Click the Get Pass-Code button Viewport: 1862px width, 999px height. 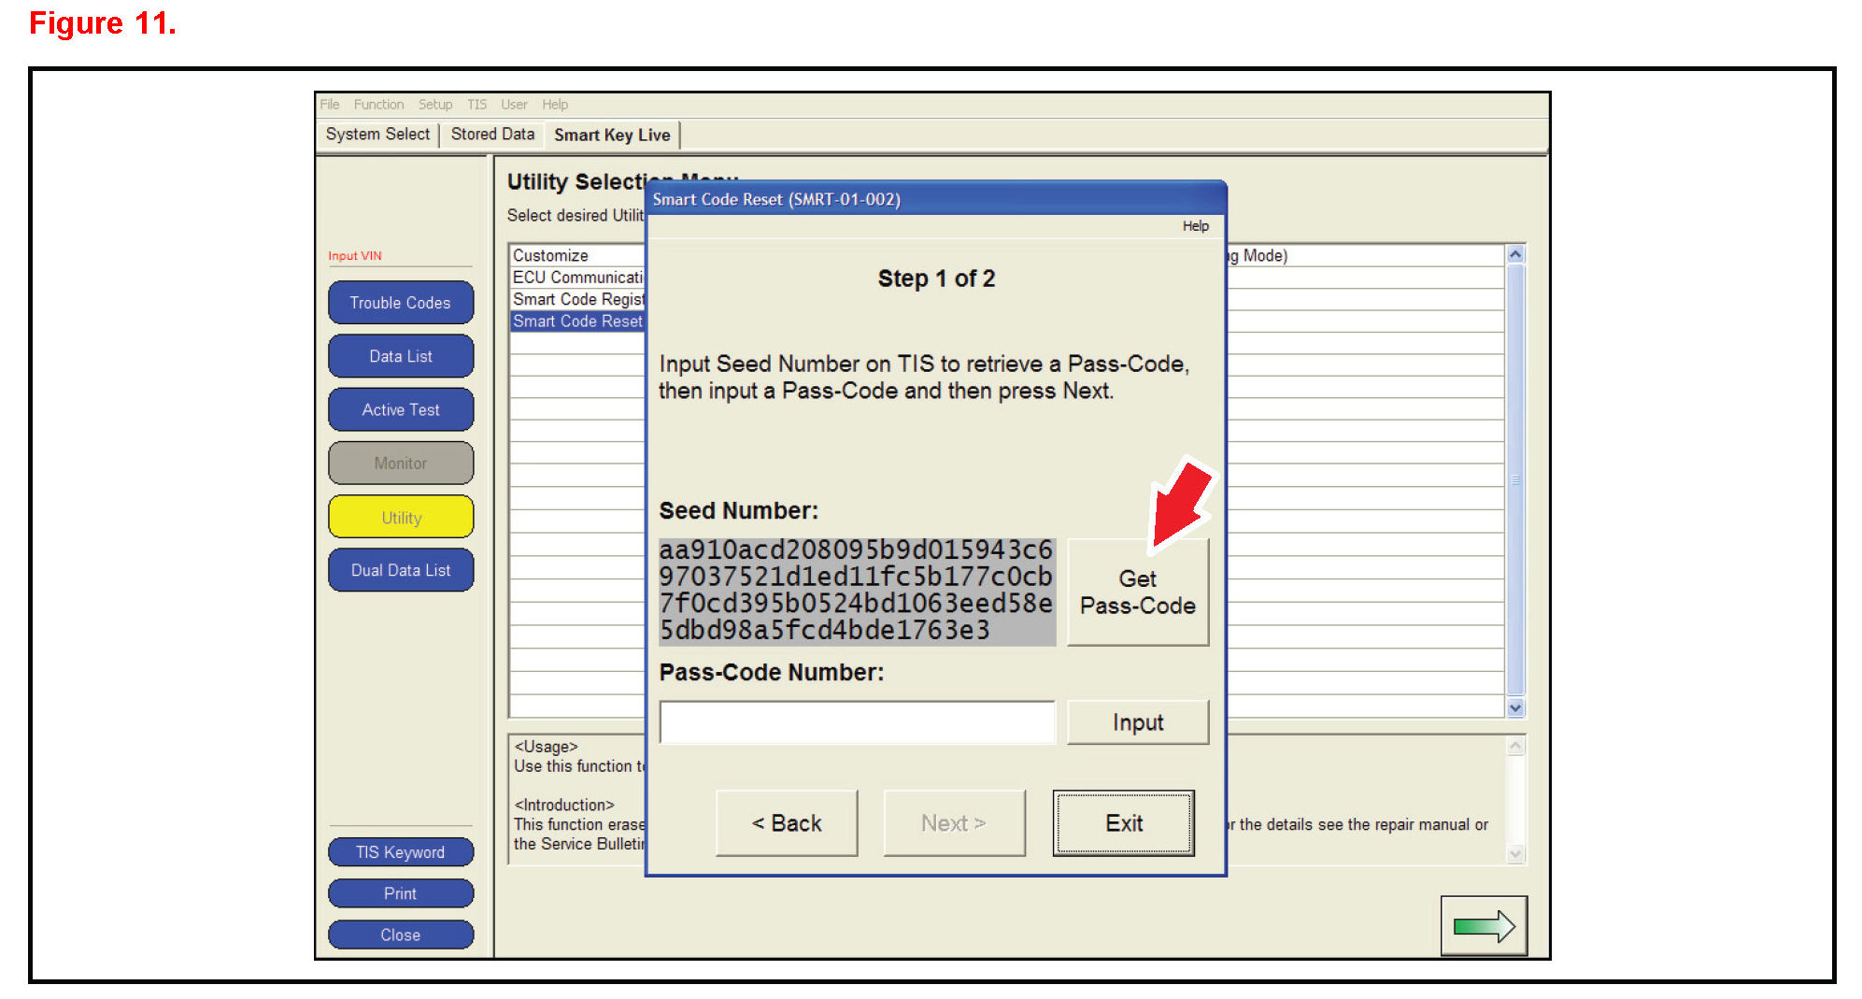point(1137,592)
